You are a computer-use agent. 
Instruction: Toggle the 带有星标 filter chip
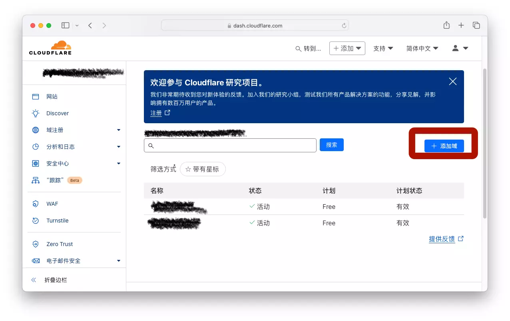pos(203,169)
